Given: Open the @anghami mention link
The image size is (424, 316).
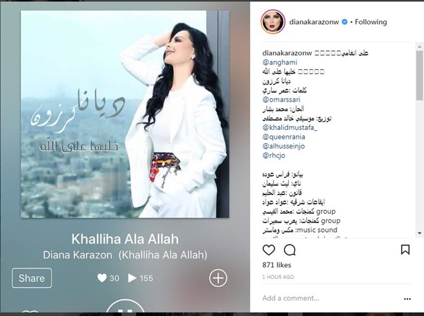Looking at the screenshot, I should pos(280,62).
